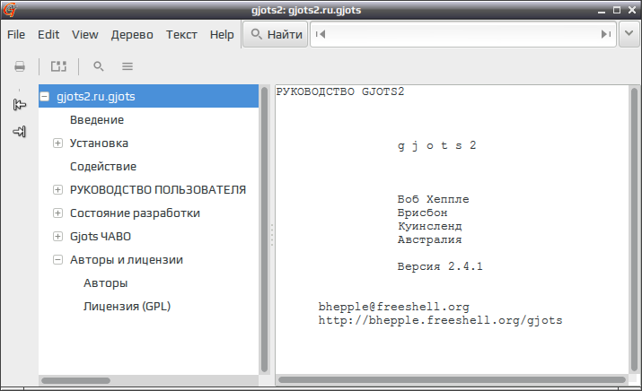Click the 'Боб Хеппле' text line
Screen dimensions: 642x391
[x=433, y=199]
